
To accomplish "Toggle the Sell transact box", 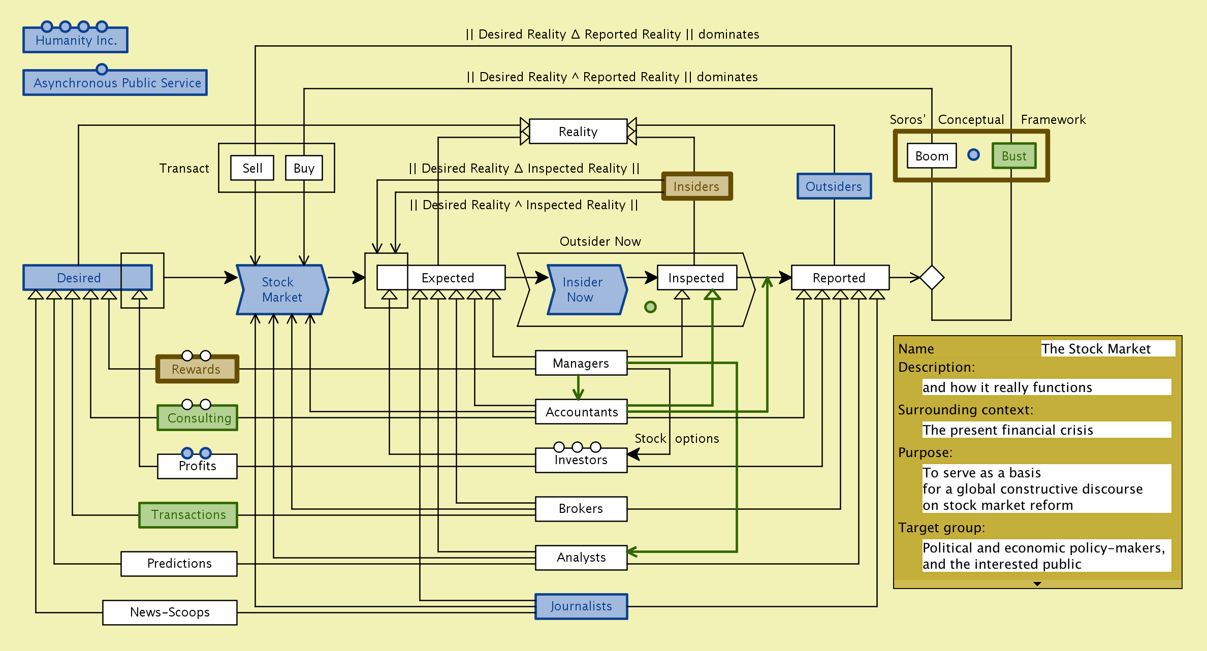I will tap(252, 168).
